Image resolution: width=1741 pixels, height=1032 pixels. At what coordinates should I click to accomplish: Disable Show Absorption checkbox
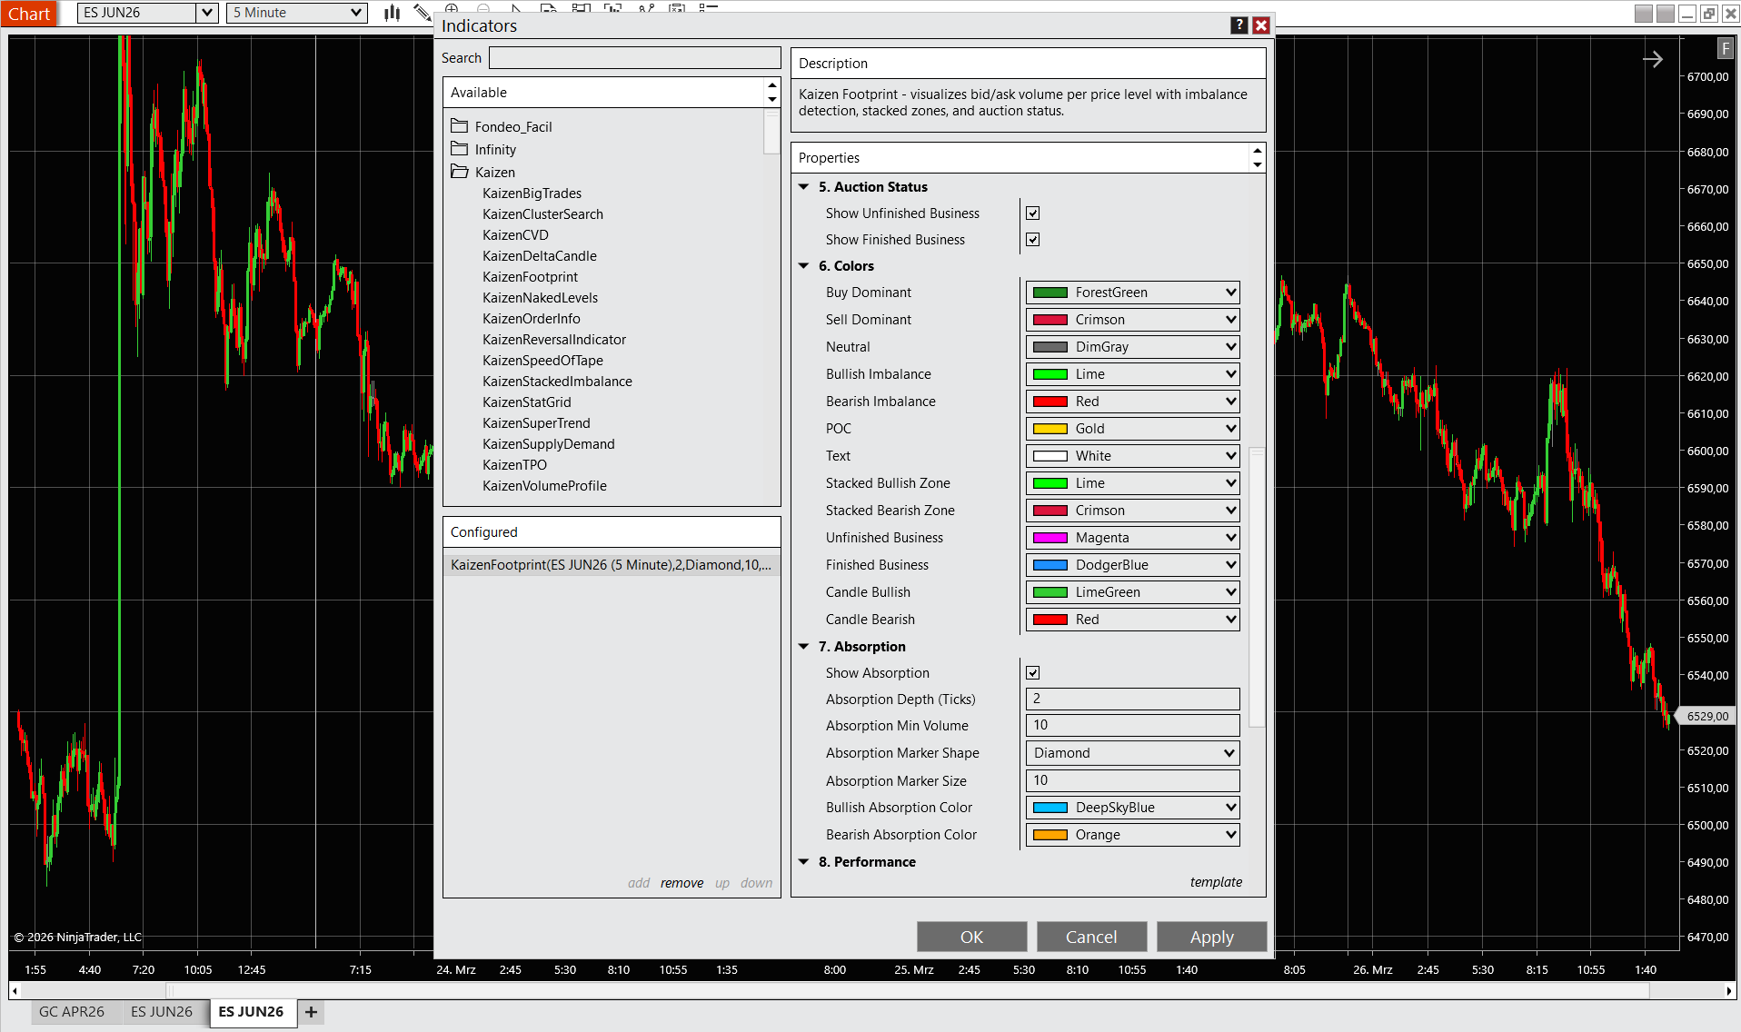tap(1032, 673)
